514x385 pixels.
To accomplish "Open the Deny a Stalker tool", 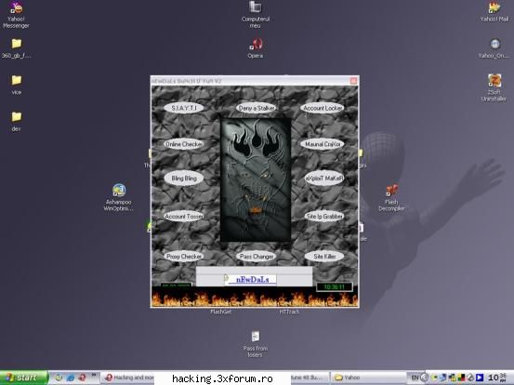I will pos(257,108).
